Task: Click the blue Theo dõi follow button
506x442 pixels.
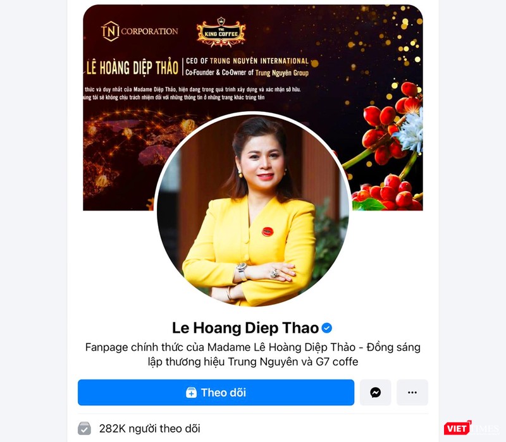Action: [x=216, y=392]
